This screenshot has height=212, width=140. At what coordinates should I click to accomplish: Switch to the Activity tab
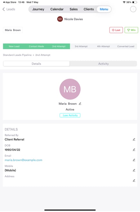pos(103,64)
